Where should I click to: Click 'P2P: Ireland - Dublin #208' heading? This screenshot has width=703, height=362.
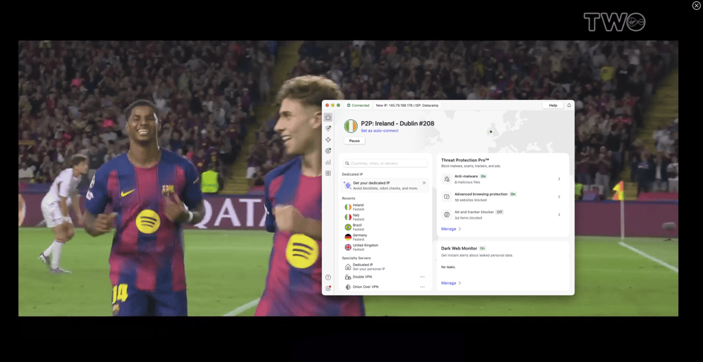(x=397, y=123)
